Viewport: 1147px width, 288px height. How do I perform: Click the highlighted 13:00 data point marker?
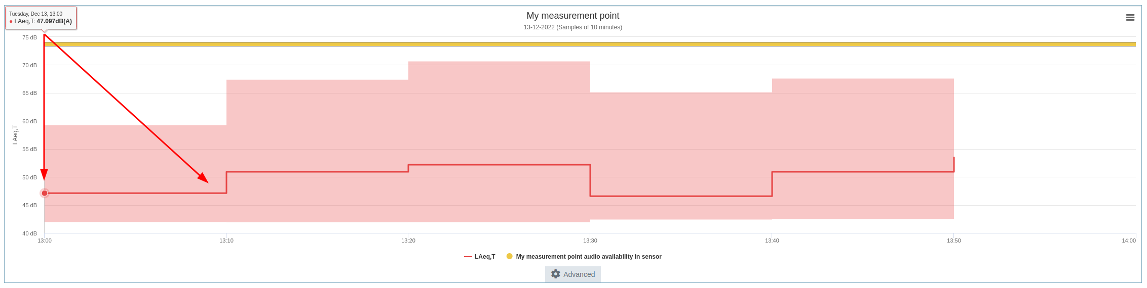[x=45, y=193]
